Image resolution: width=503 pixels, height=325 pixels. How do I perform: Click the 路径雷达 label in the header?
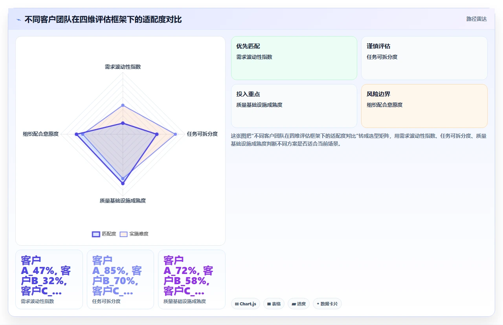click(476, 19)
